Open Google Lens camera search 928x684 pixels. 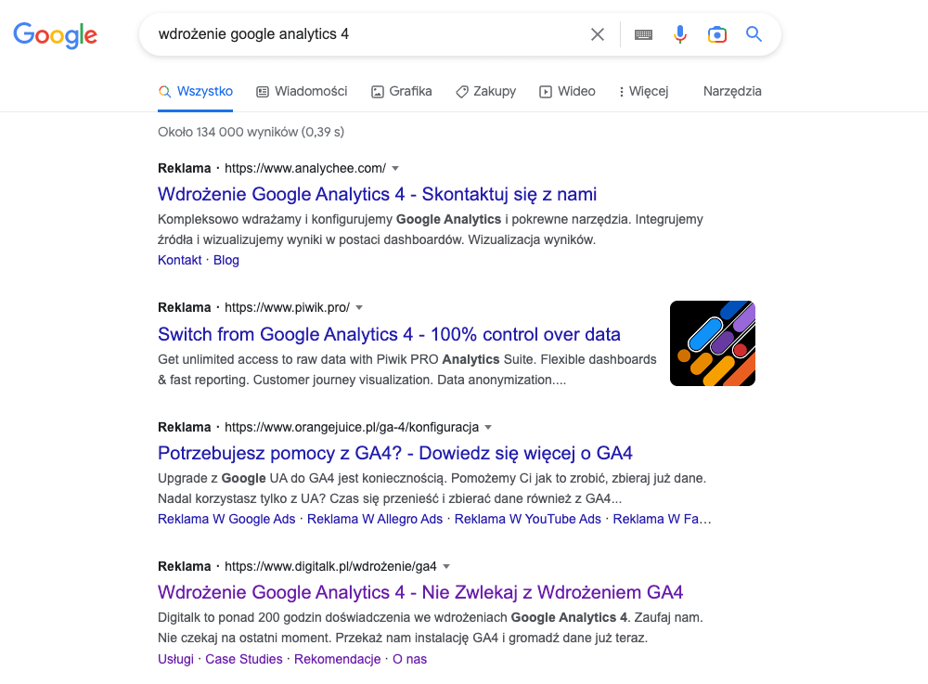pos(716,33)
